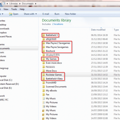Click the Max Payne Savegames folder icon
The image size is (120, 120).
43,47
